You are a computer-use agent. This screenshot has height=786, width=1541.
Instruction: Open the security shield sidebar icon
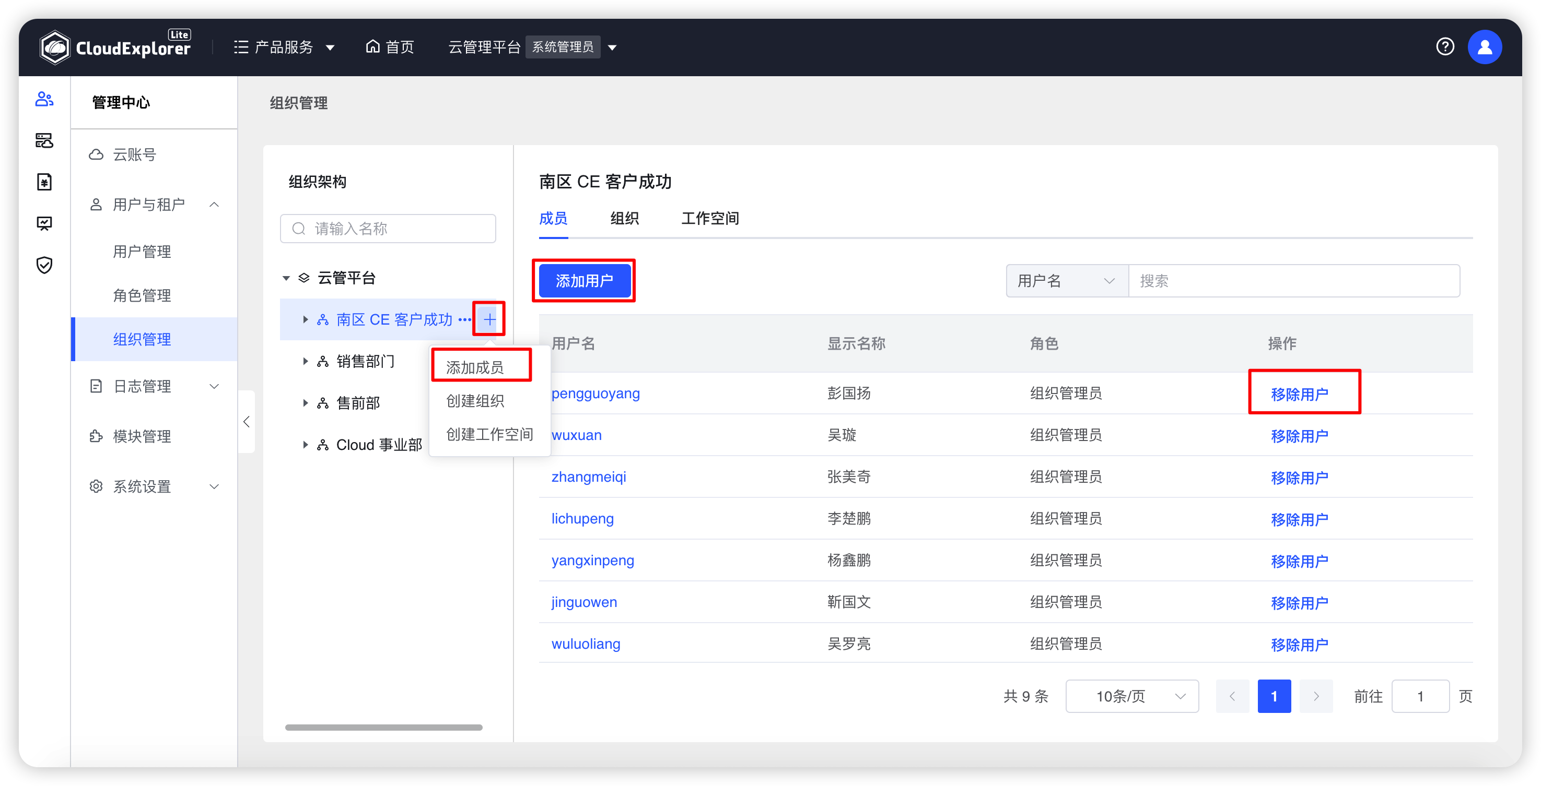point(44,265)
